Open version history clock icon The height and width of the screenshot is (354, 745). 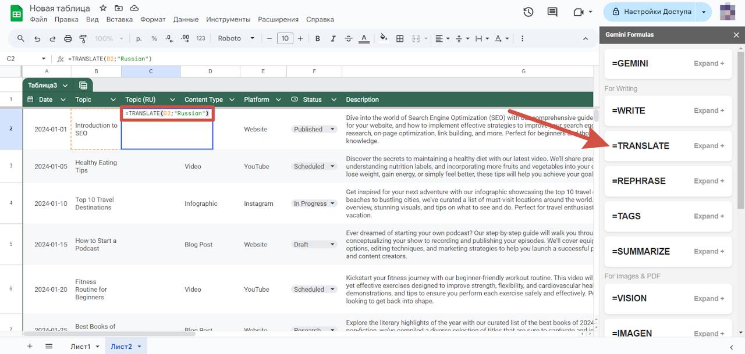click(x=528, y=12)
